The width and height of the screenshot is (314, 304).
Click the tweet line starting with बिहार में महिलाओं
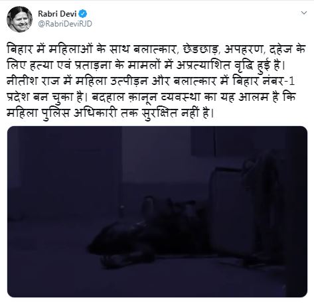[x=156, y=49]
